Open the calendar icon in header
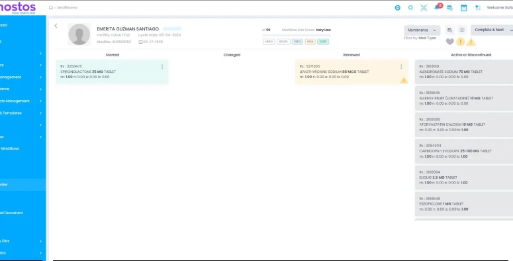The image size is (513, 261). (463, 8)
